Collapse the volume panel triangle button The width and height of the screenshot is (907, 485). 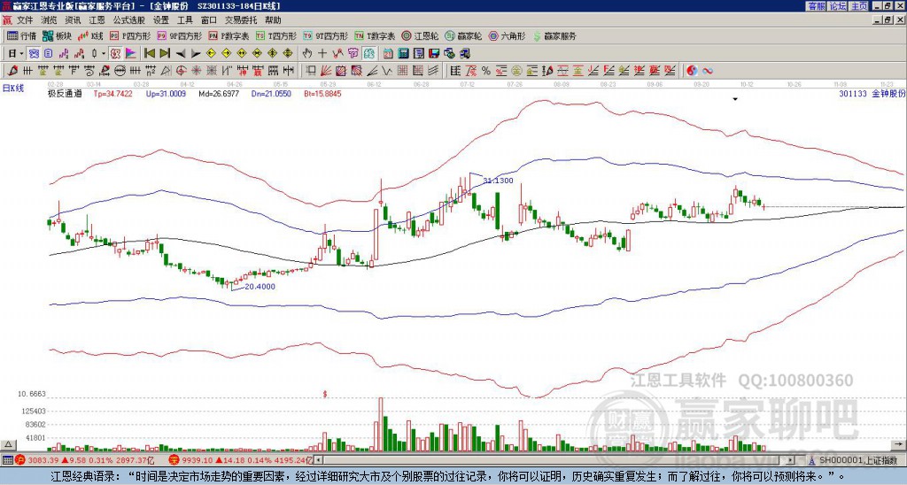tap(7, 445)
